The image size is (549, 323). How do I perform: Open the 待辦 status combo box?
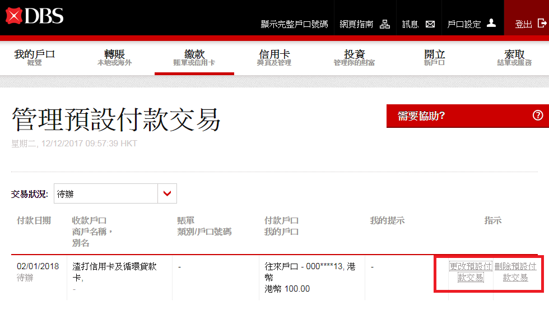tap(106, 193)
